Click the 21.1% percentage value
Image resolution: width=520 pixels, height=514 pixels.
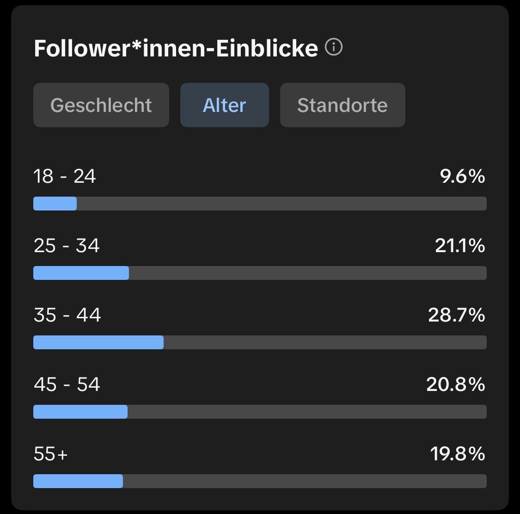pyautogui.click(x=460, y=246)
